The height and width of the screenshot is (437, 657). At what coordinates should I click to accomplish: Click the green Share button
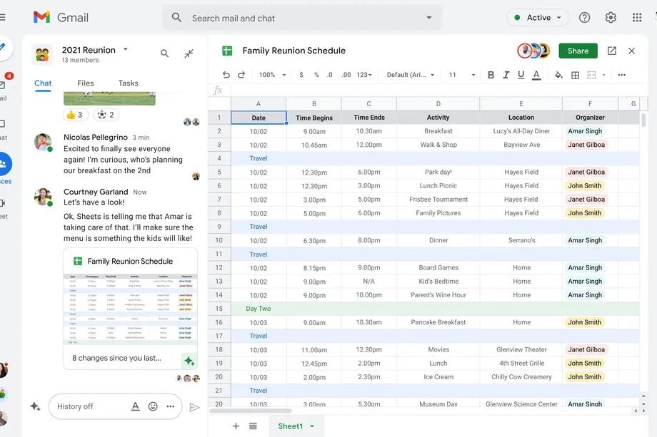point(578,51)
